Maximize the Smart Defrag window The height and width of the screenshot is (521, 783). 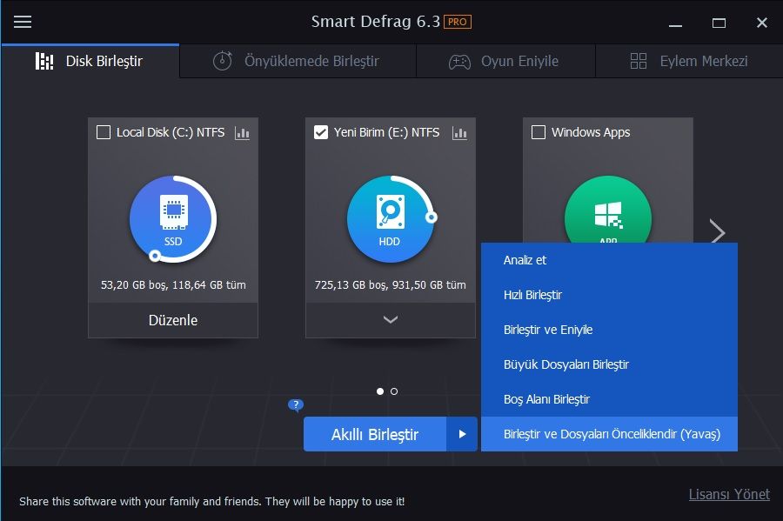[x=719, y=23]
